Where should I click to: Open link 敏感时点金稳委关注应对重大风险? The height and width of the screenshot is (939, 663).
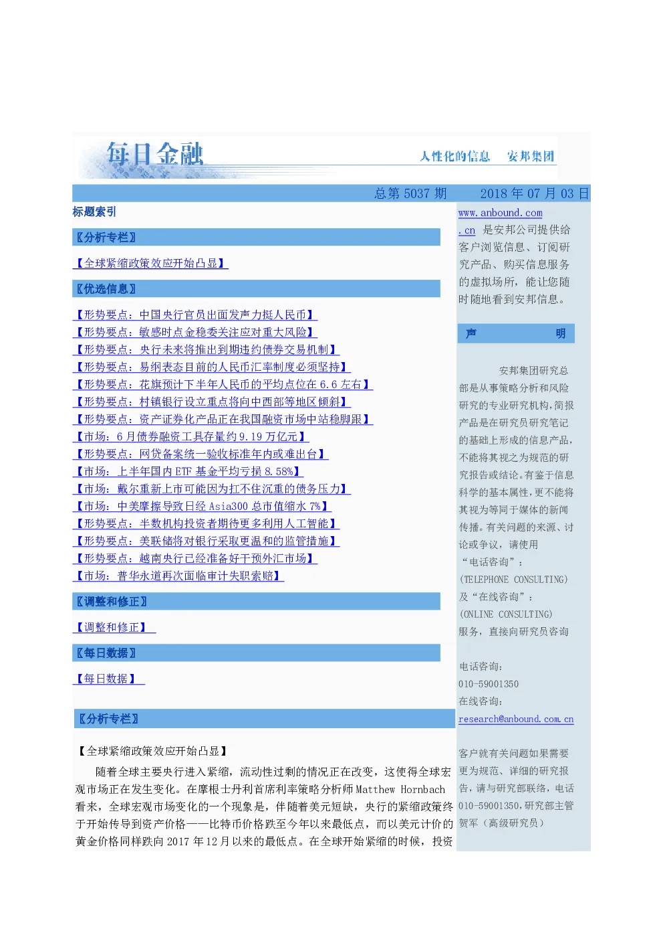tap(194, 332)
